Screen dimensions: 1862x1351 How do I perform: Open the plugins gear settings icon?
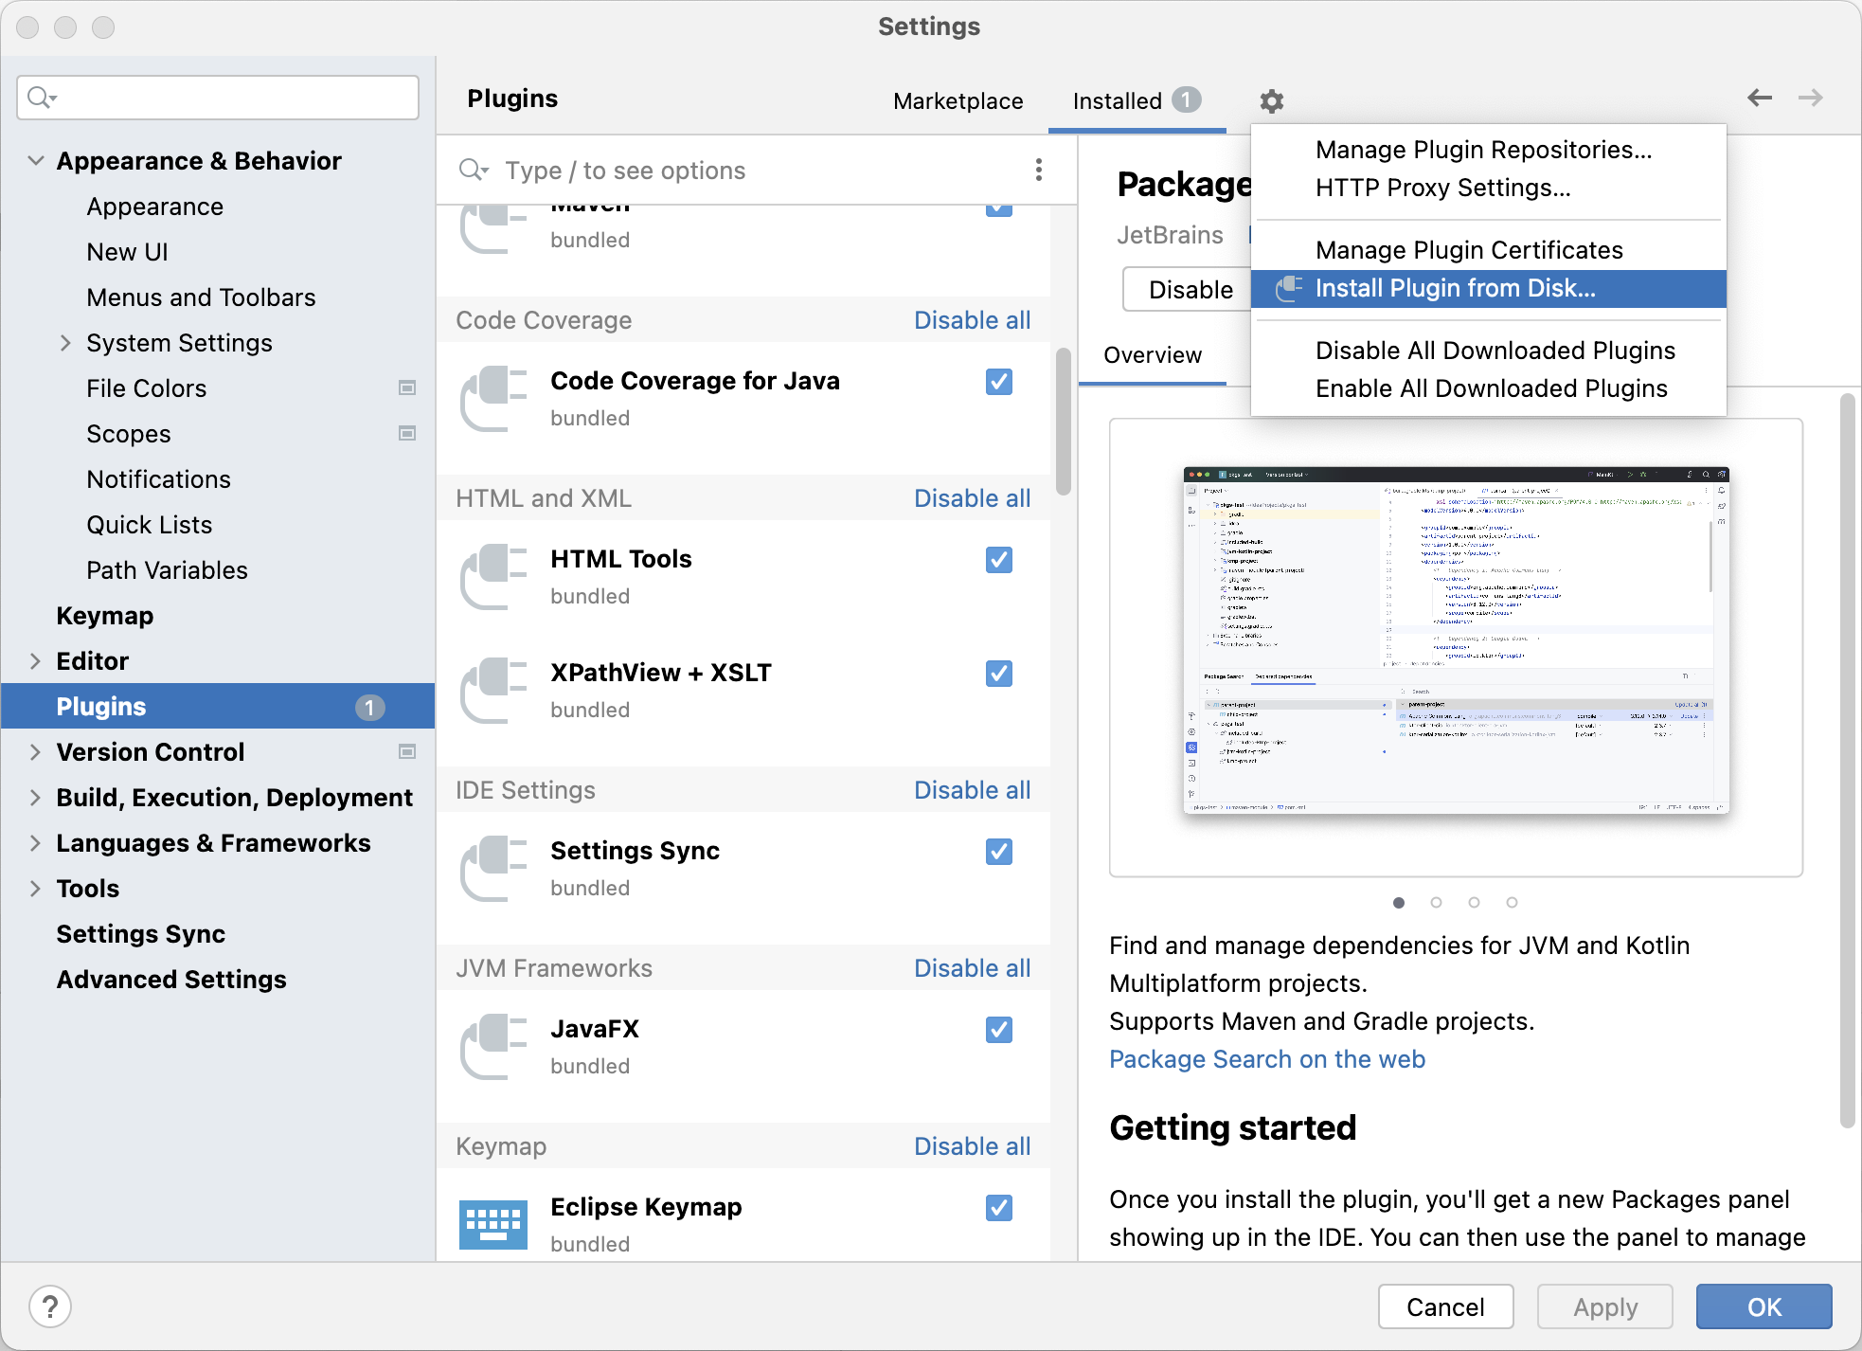click(1272, 101)
